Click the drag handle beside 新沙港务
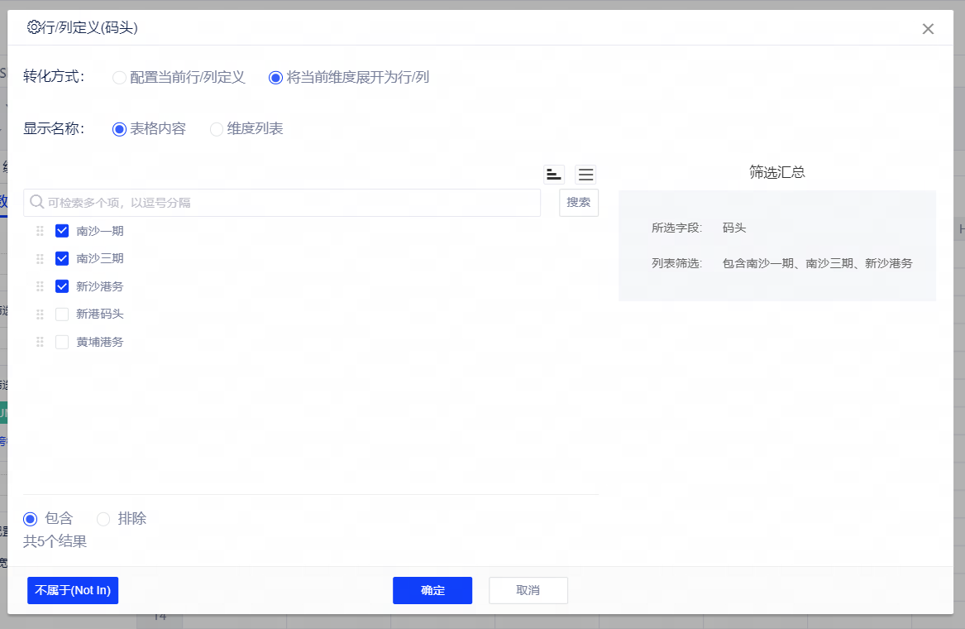Image resolution: width=965 pixels, height=629 pixels. [x=40, y=286]
